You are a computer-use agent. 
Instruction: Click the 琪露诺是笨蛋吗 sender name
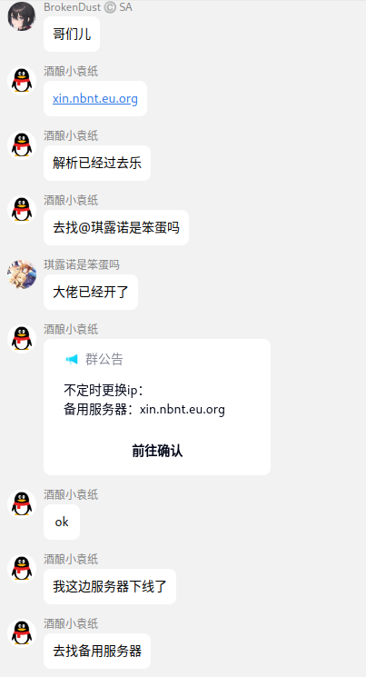point(82,264)
